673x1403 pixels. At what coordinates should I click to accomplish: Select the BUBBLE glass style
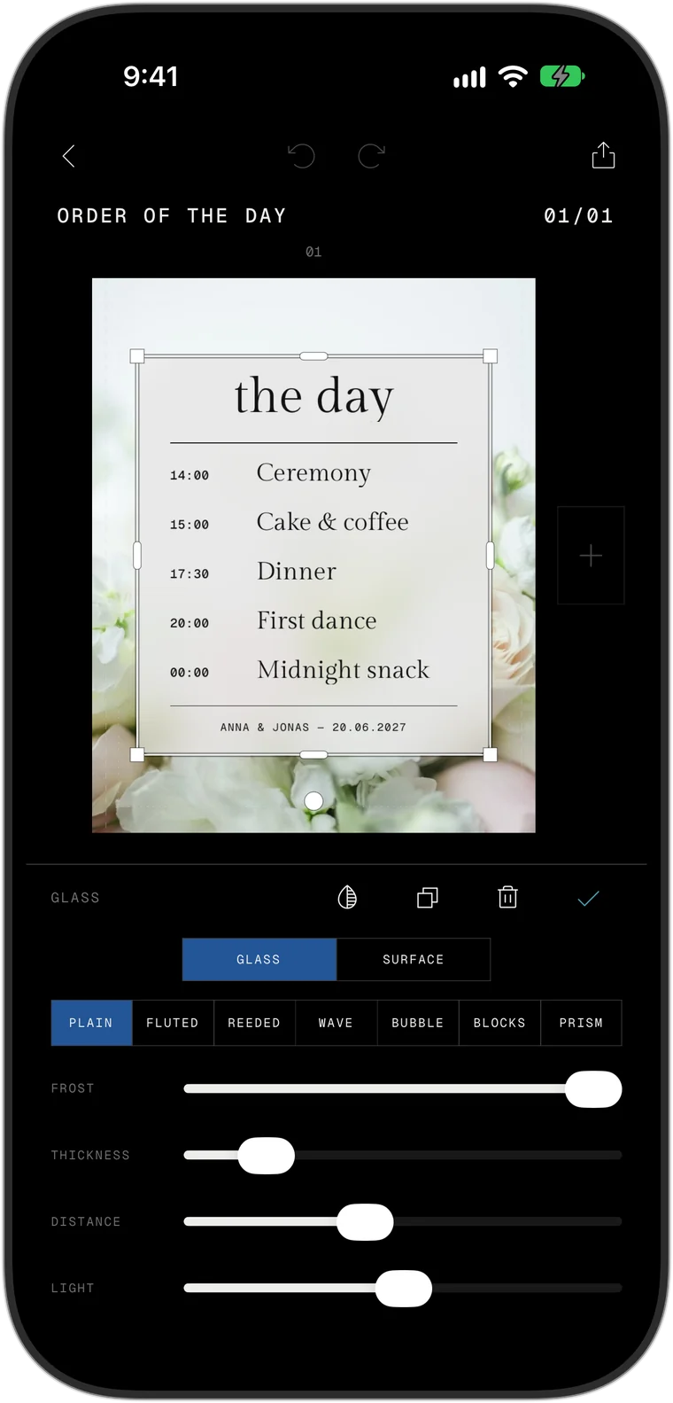418,1023
